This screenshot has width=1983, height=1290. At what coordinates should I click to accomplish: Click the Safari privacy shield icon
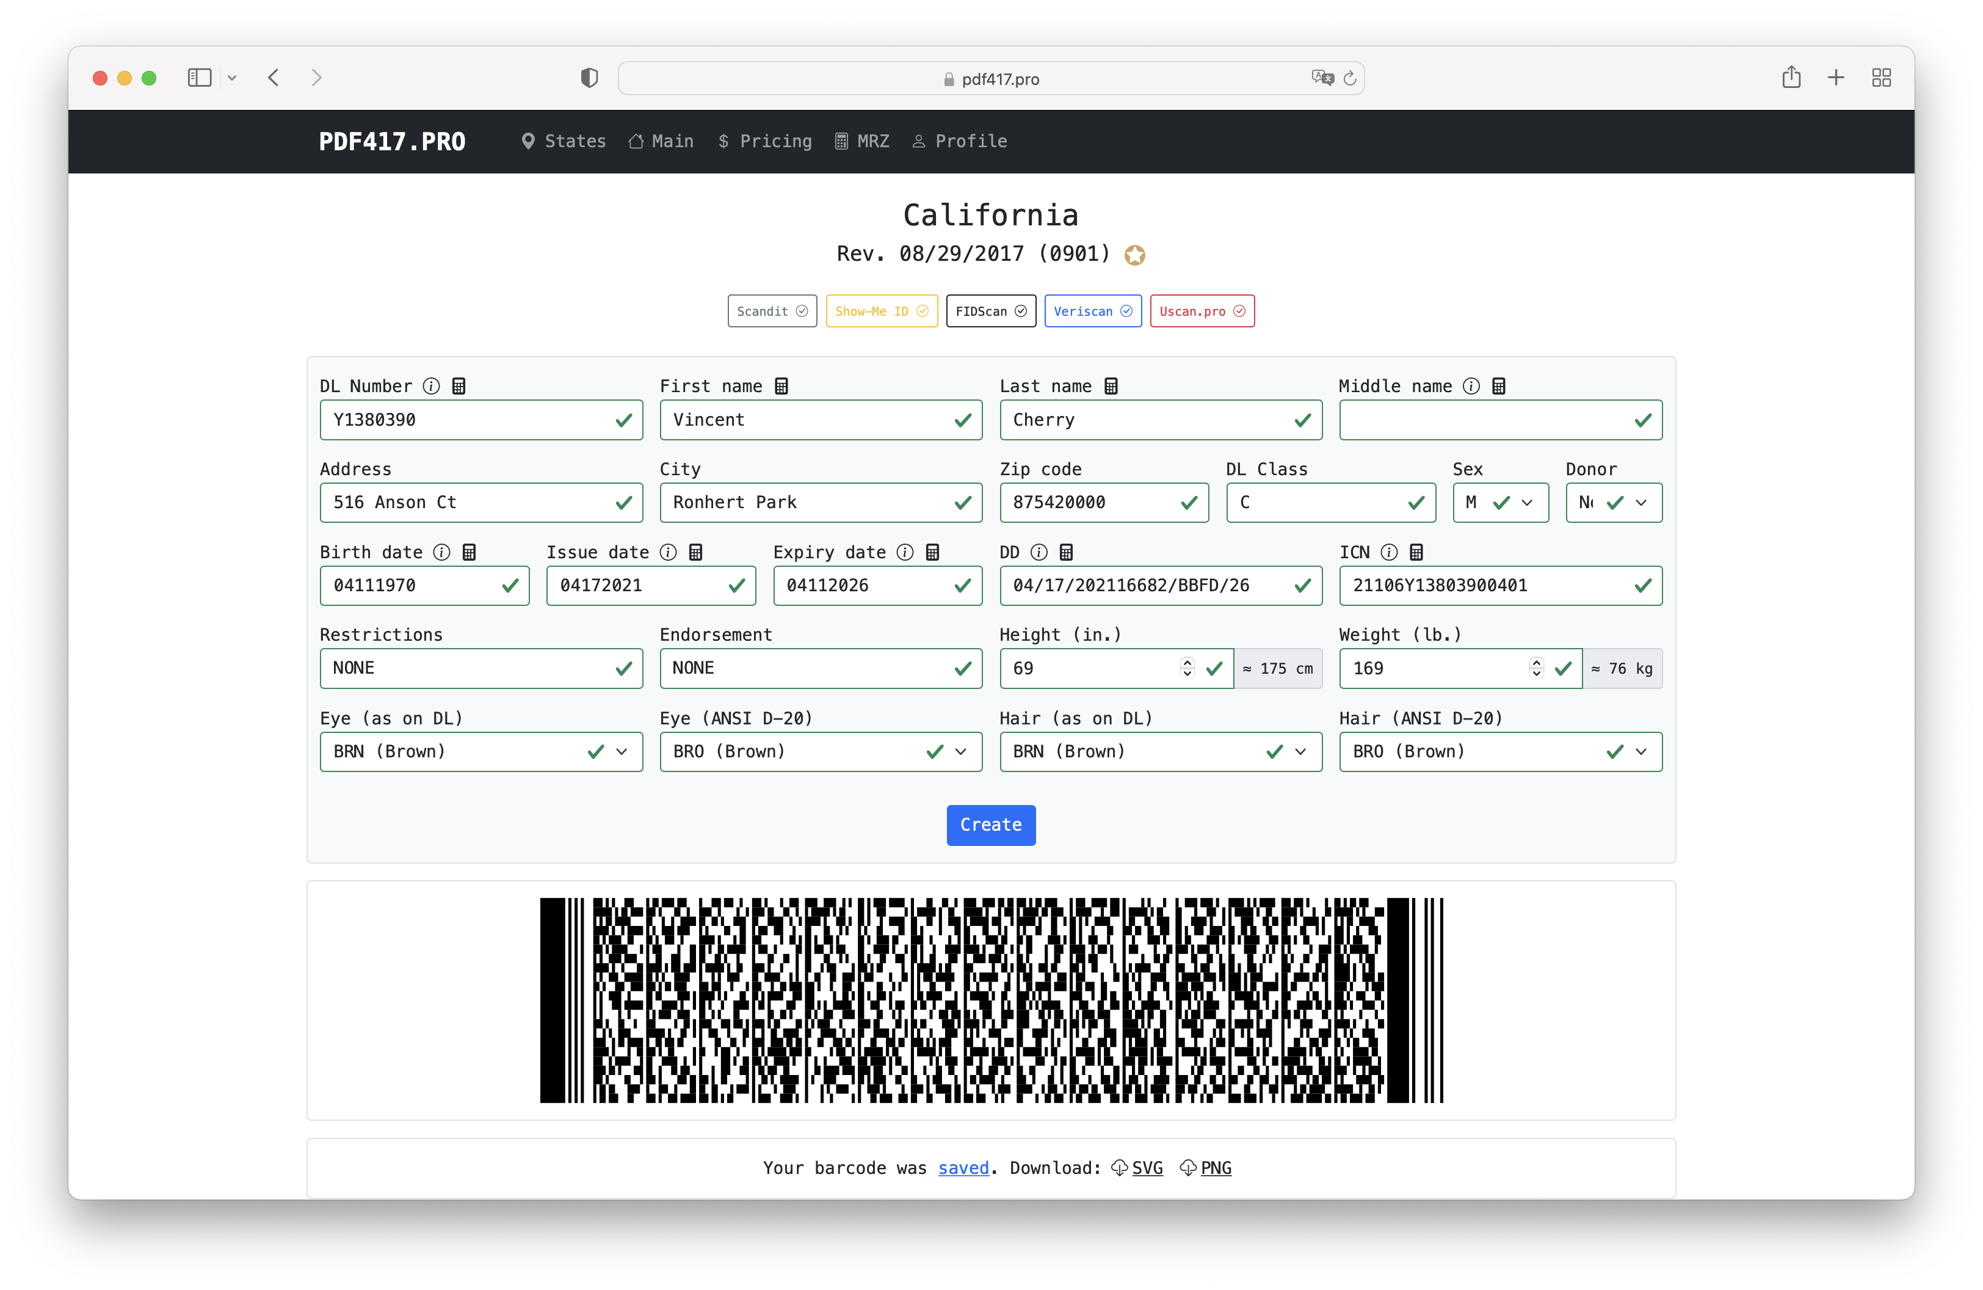tap(589, 78)
